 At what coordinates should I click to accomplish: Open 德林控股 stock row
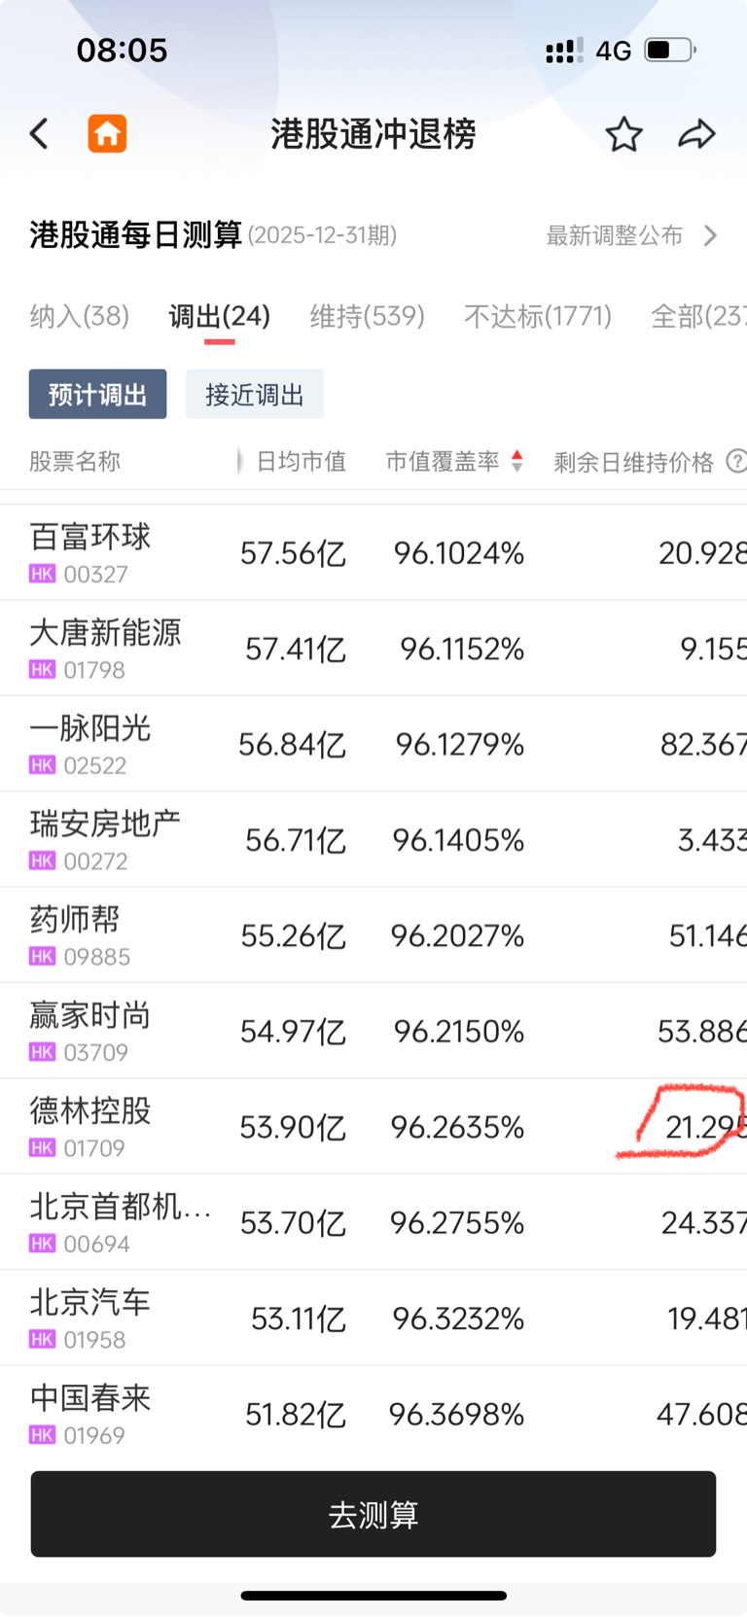pyautogui.click(x=373, y=1127)
